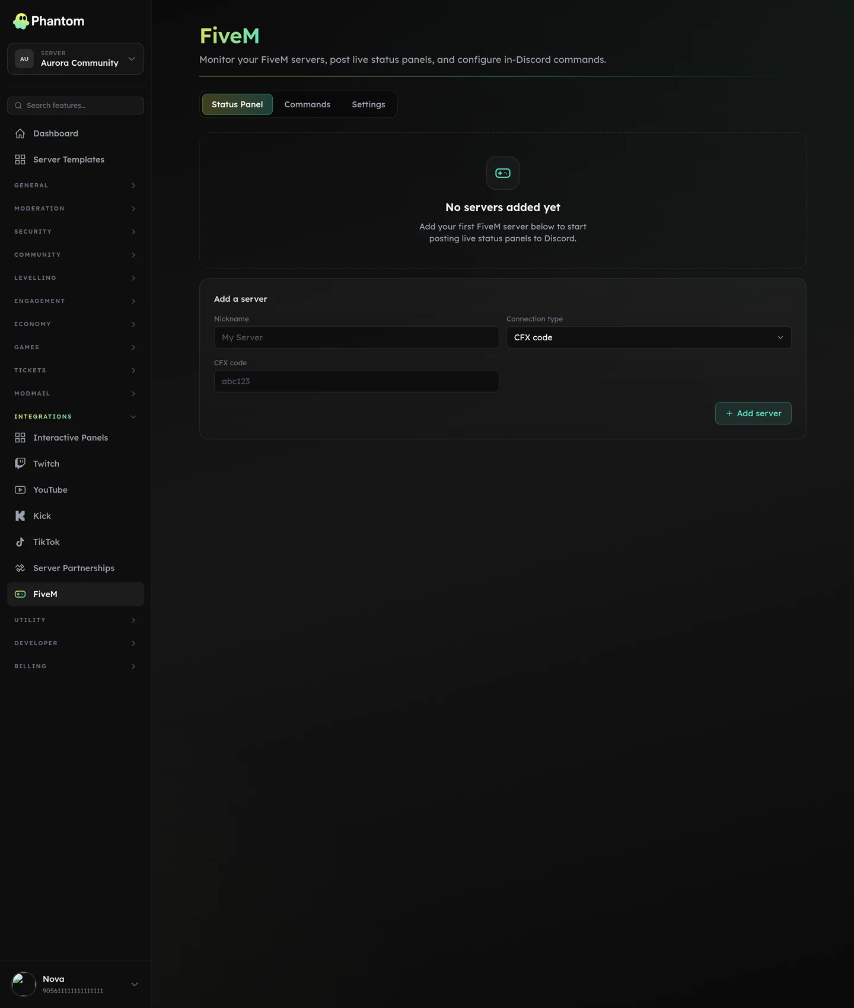Click the Interactive Panels grid icon
This screenshot has width=854, height=1008.
[20, 438]
